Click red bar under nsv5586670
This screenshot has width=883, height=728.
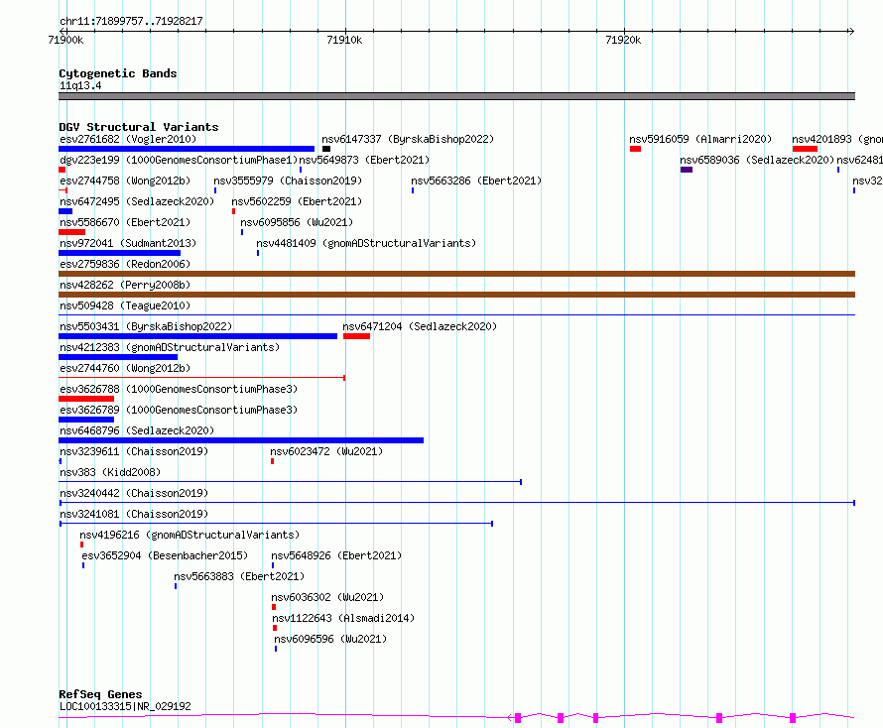(x=72, y=232)
